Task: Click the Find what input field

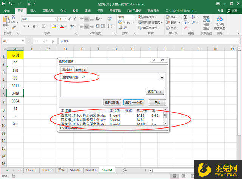Action: [120, 77]
